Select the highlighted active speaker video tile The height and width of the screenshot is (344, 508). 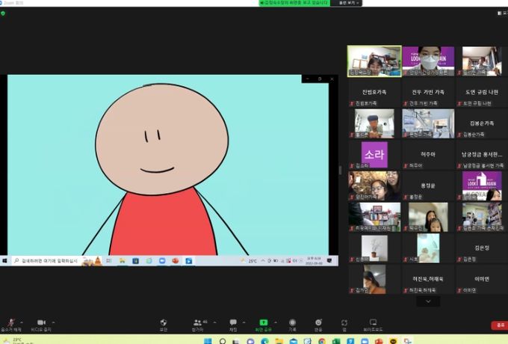pos(374,61)
